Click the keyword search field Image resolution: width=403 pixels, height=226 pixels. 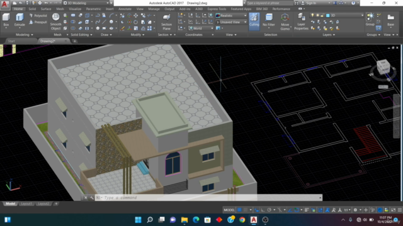point(270,3)
